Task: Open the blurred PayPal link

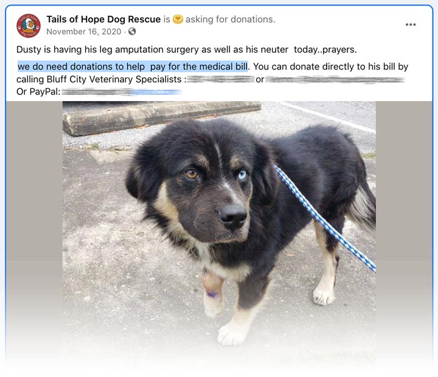Action: pos(122,91)
